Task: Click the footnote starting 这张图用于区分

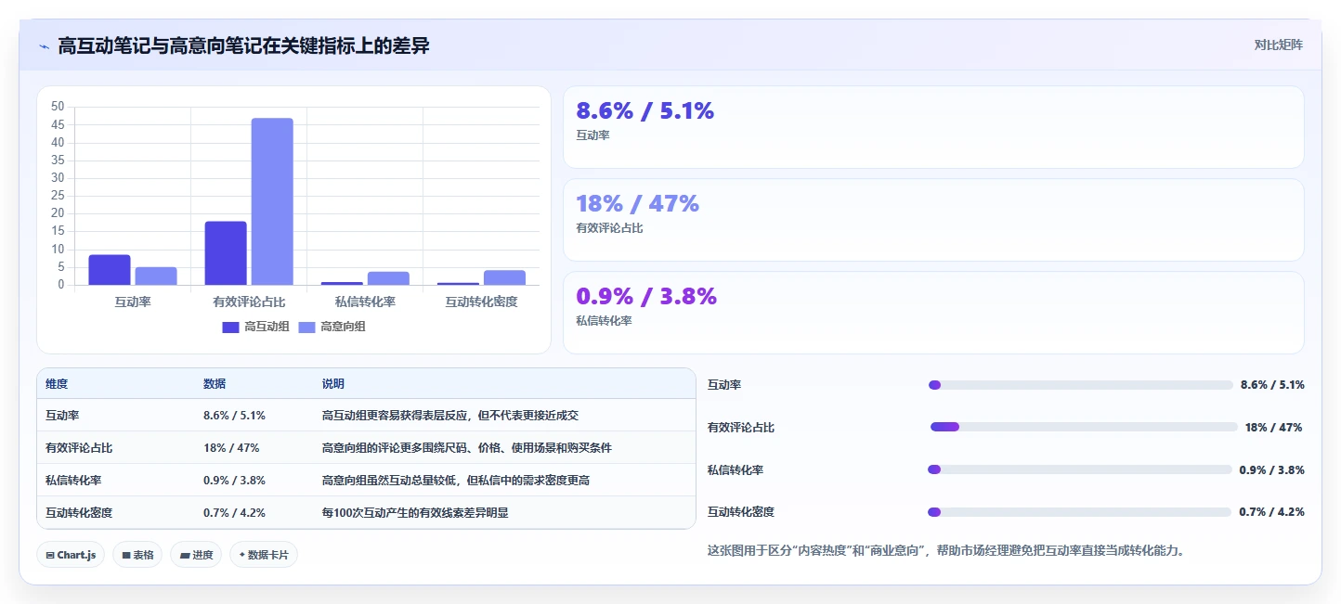Action: coord(946,550)
